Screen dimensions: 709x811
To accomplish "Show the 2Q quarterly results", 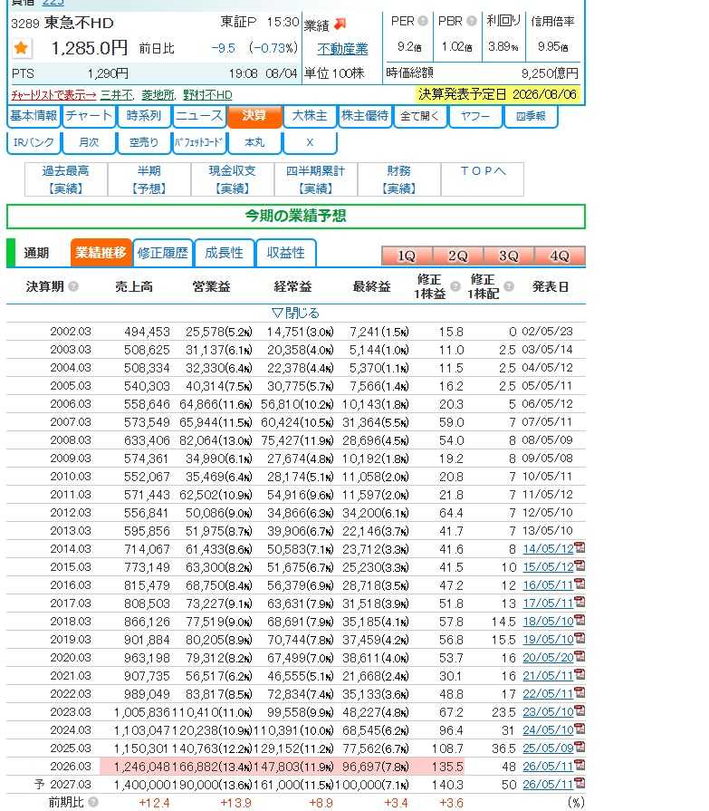I will coord(458,256).
